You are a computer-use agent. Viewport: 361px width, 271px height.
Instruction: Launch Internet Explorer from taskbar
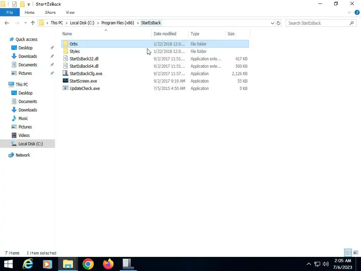click(x=28, y=264)
